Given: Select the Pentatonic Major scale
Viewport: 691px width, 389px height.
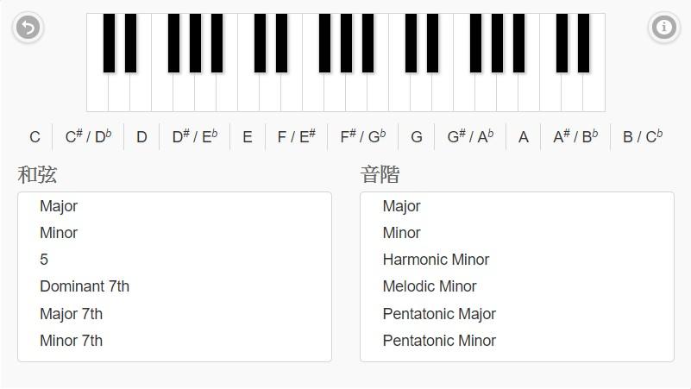Looking at the screenshot, I should (x=439, y=314).
